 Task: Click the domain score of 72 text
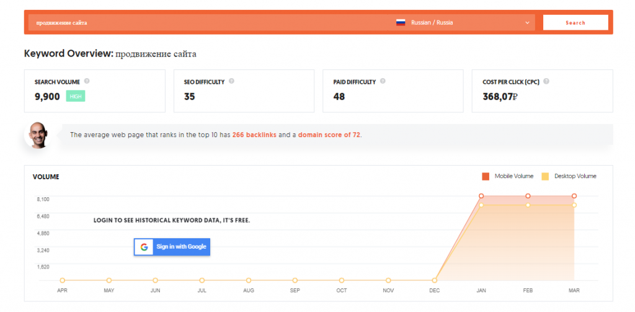[329, 135]
